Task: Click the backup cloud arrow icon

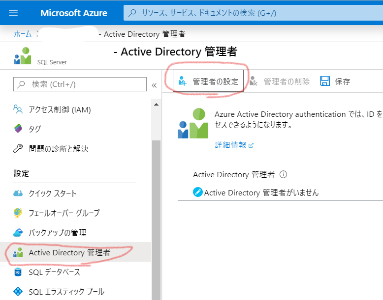Action: [18, 233]
